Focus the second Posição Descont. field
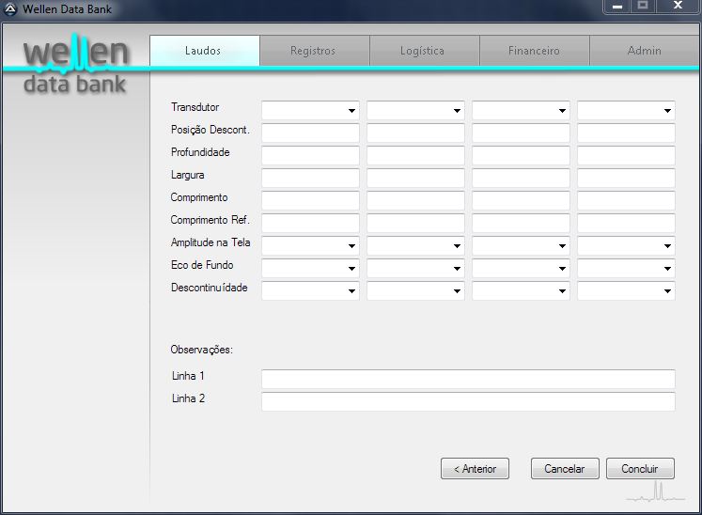The image size is (702, 515). pyautogui.click(x=415, y=133)
